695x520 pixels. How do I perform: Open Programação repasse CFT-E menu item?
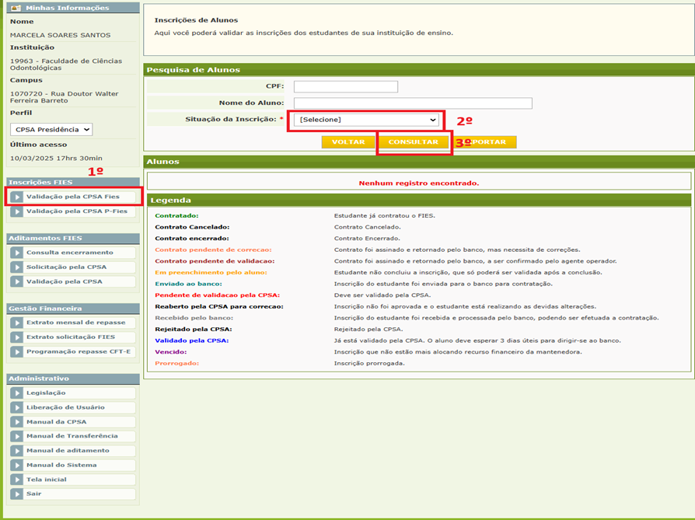[x=78, y=352]
